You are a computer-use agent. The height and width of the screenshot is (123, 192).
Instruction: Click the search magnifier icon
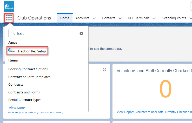[x=13, y=33]
